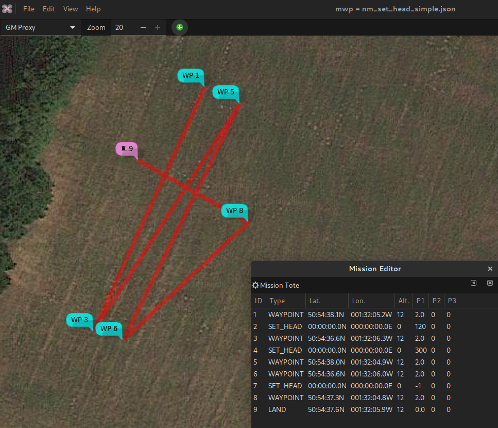The height and width of the screenshot is (428, 498).
Task: Select the WP 8 map marker
Action: pos(234,210)
